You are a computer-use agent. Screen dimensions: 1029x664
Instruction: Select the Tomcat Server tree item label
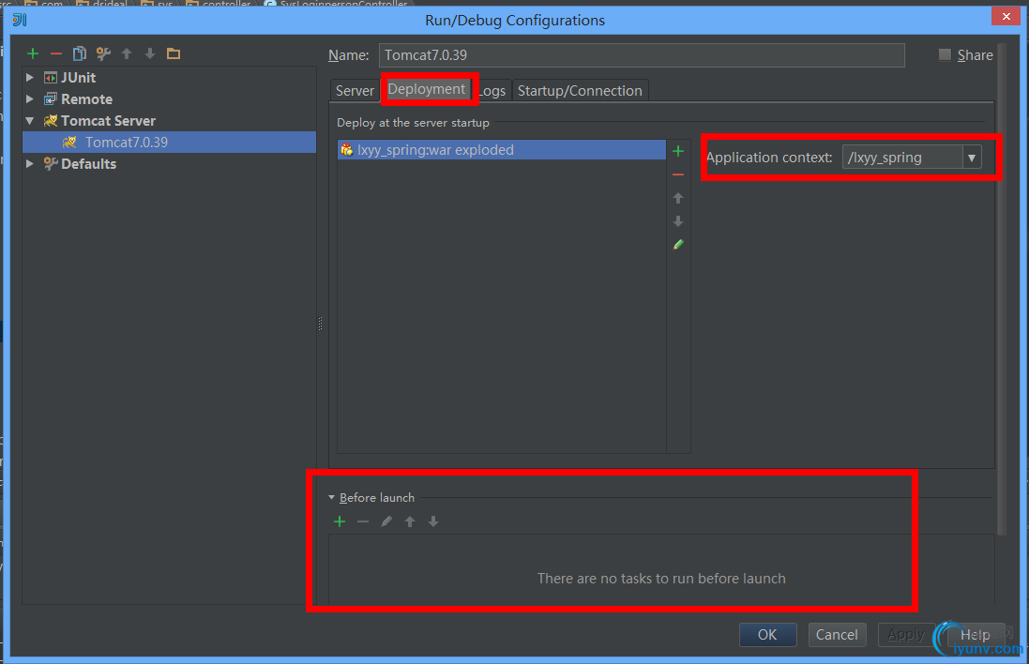coord(108,121)
